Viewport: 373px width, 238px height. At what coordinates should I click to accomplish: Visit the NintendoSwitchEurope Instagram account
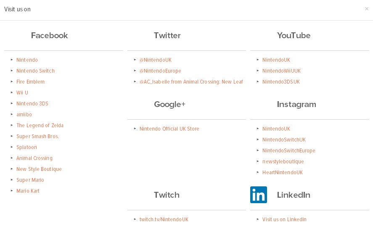(x=288, y=151)
